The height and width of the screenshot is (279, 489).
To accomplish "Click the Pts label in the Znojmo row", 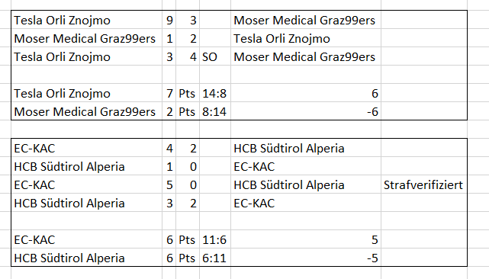I will coord(188,93).
